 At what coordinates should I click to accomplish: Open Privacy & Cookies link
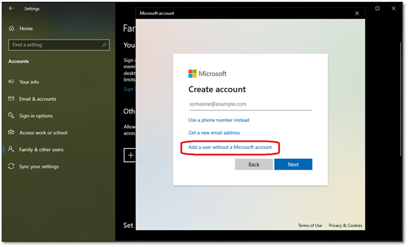(346, 226)
